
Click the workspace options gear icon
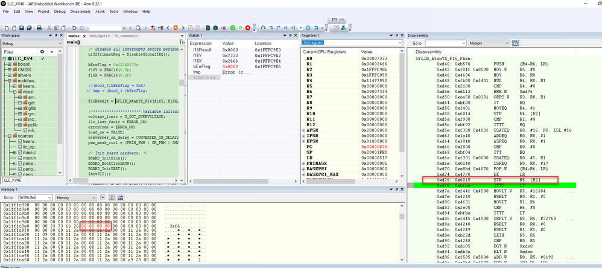coord(42,51)
